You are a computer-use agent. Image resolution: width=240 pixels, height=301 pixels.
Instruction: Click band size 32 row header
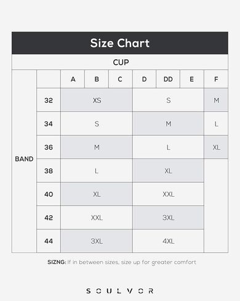click(49, 100)
